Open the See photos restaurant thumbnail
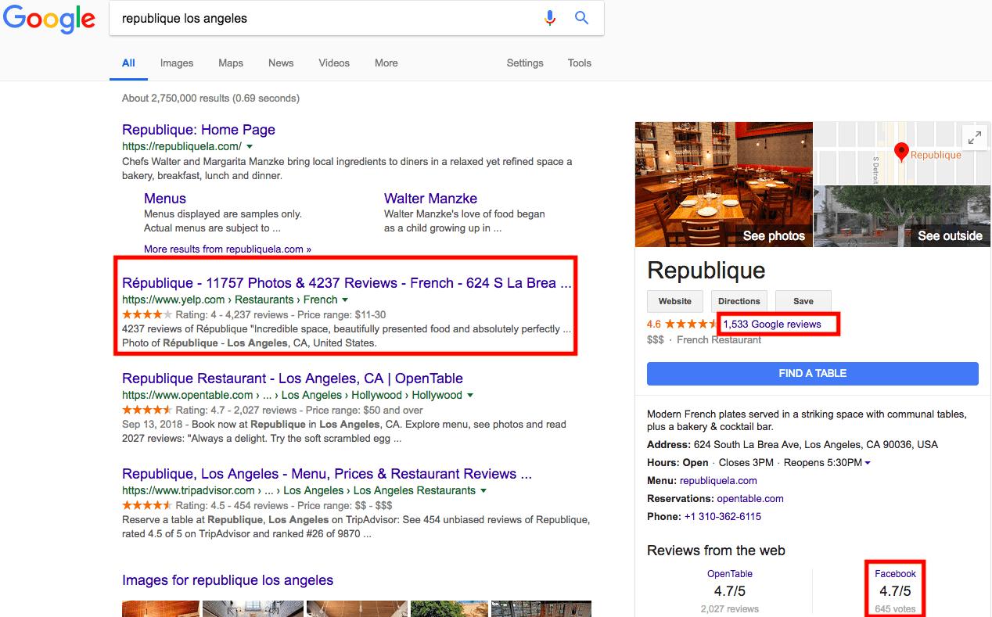The image size is (992, 617). click(x=724, y=185)
